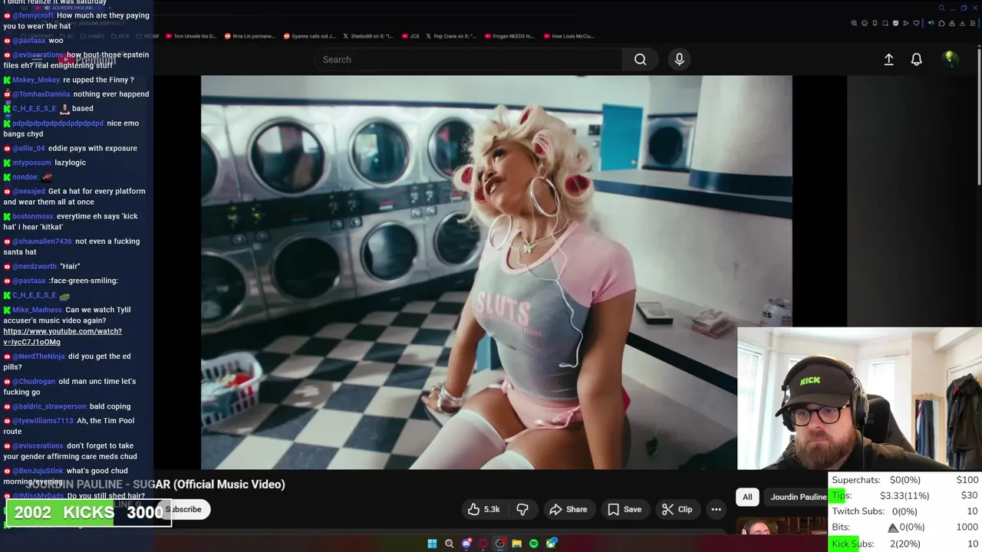Open Discord from the taskbar
Screen dimensions: 982x552
(466, 544)
